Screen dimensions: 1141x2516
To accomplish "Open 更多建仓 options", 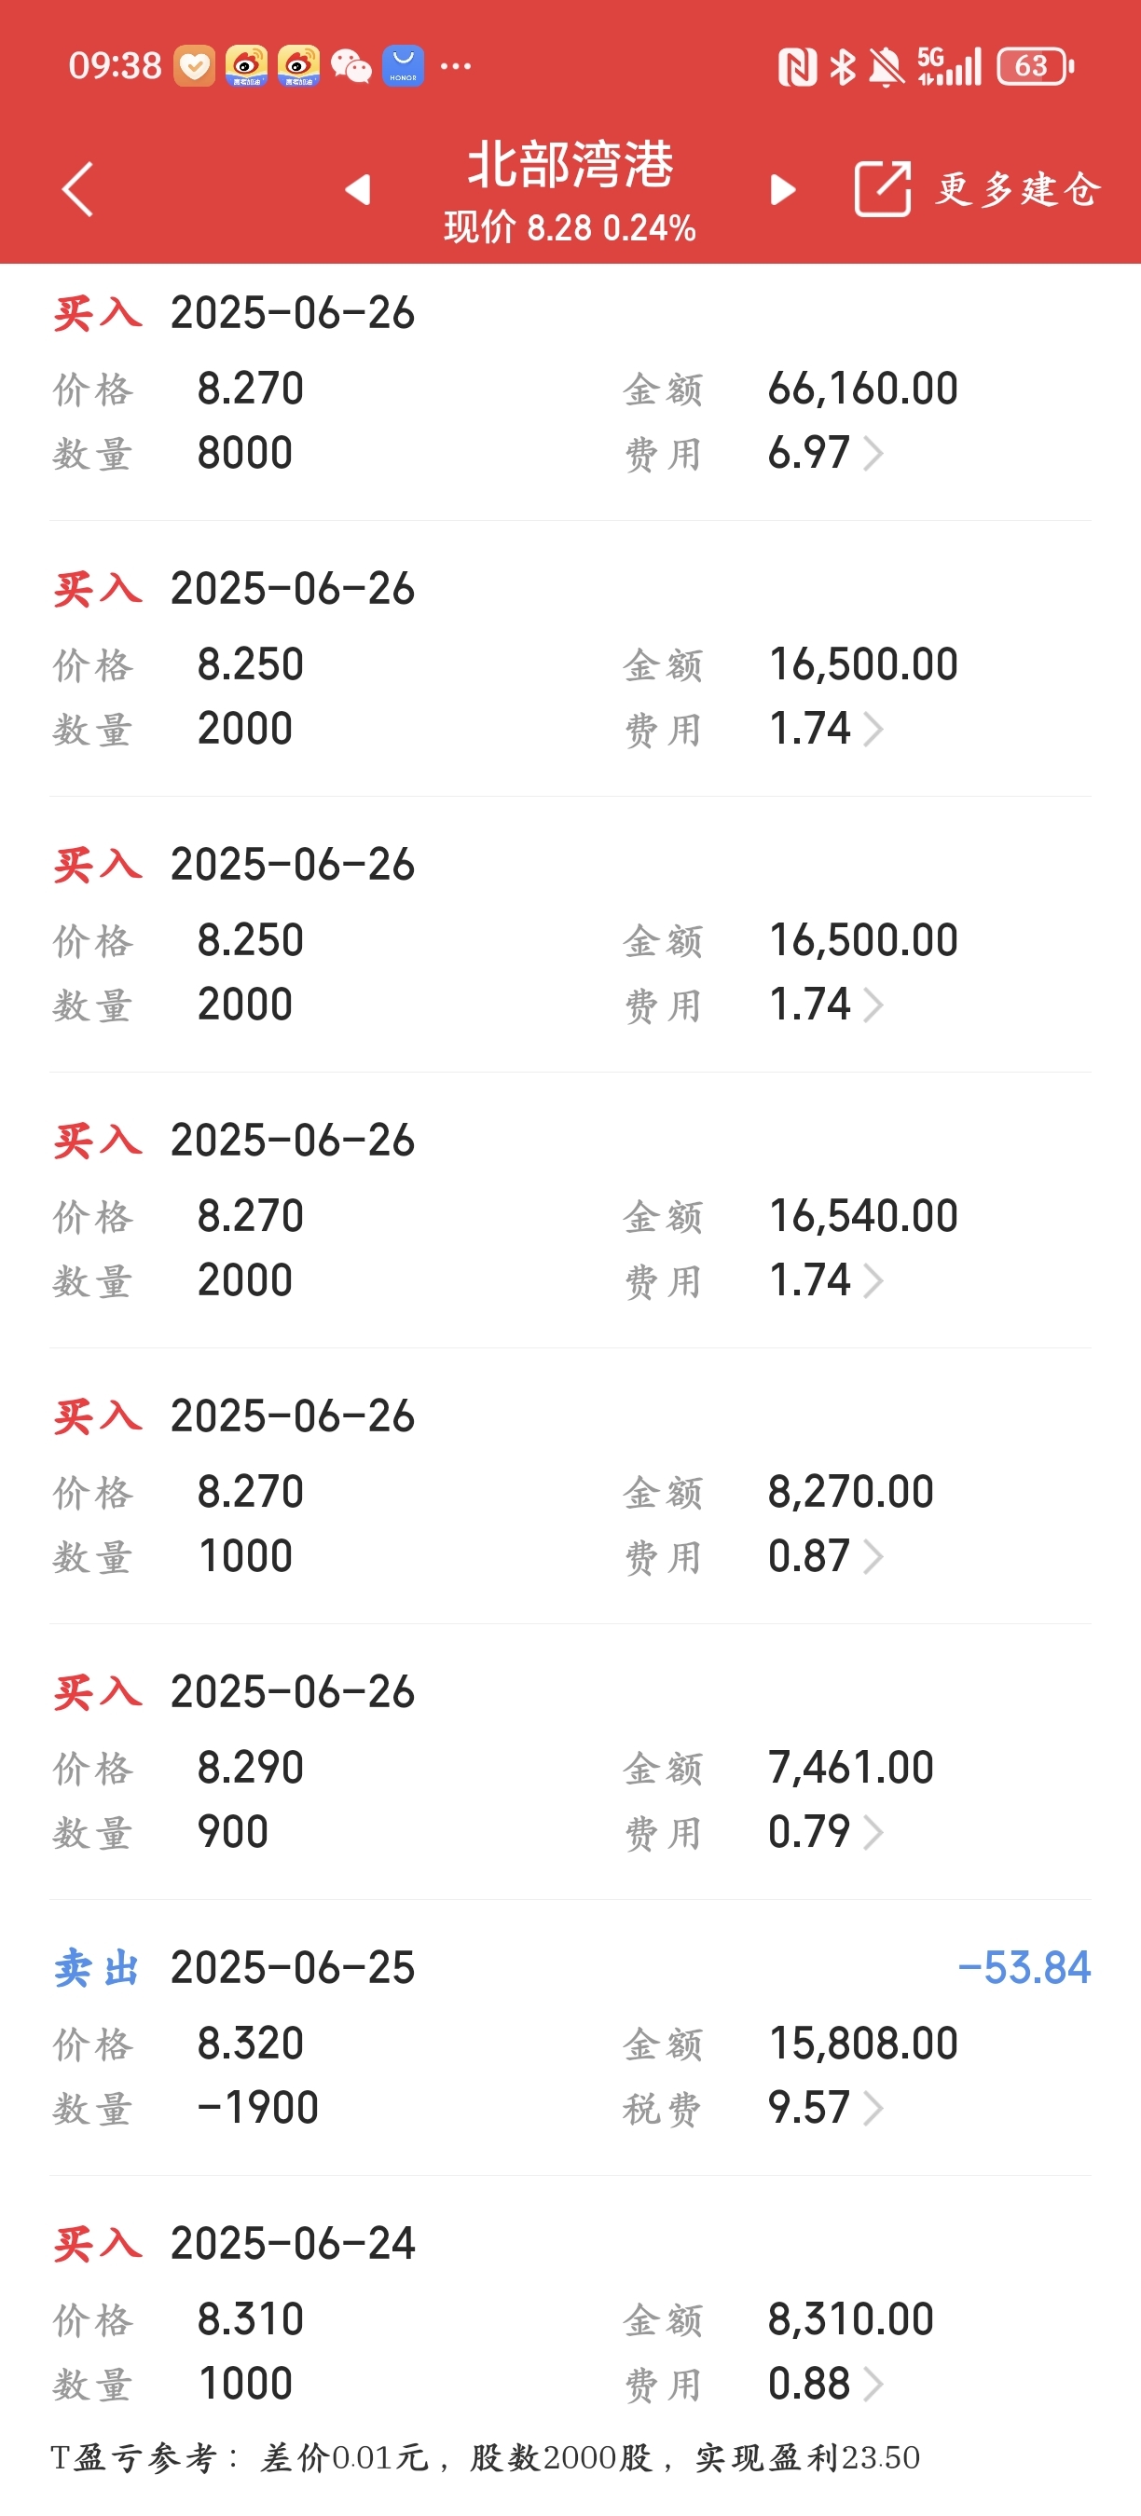I will pyautogui.click(x=1019, y=188).
